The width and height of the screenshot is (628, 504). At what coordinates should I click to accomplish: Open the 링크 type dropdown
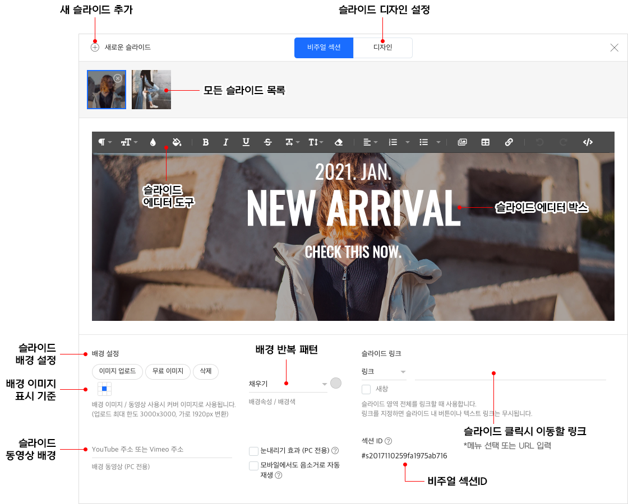(384, 372)
